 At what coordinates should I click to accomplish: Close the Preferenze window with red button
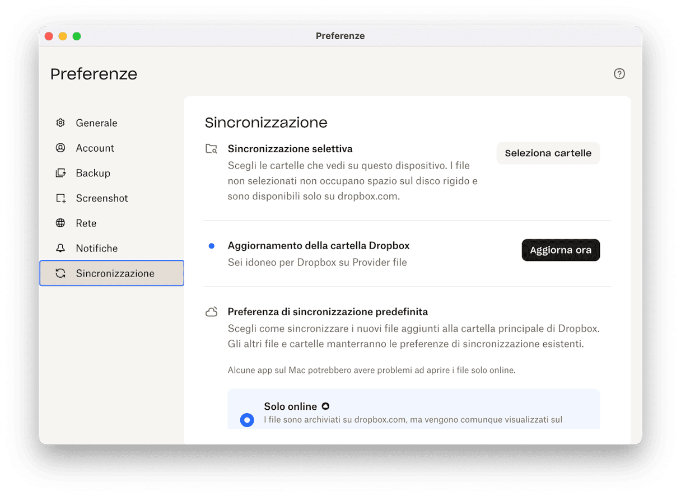point(49,36)
